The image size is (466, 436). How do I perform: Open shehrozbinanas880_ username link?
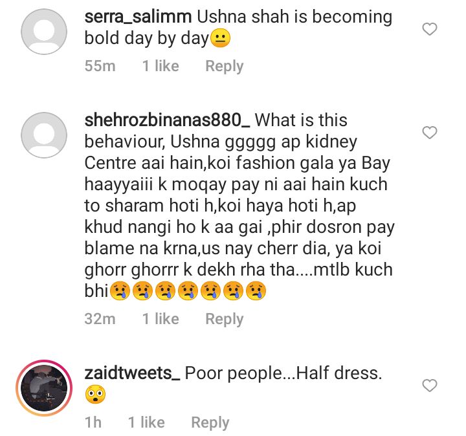[168, 120]
